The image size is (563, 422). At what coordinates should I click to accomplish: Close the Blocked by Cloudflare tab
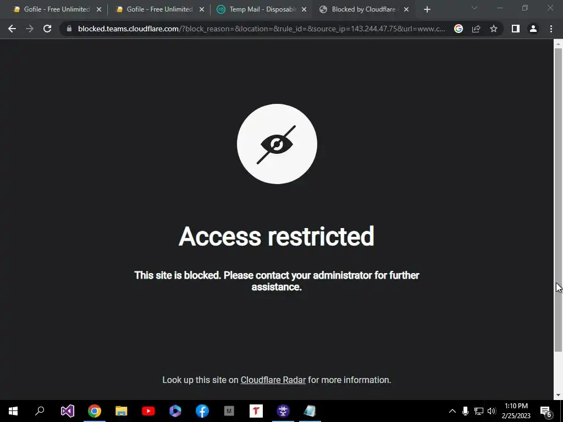(x=406, y=10)
